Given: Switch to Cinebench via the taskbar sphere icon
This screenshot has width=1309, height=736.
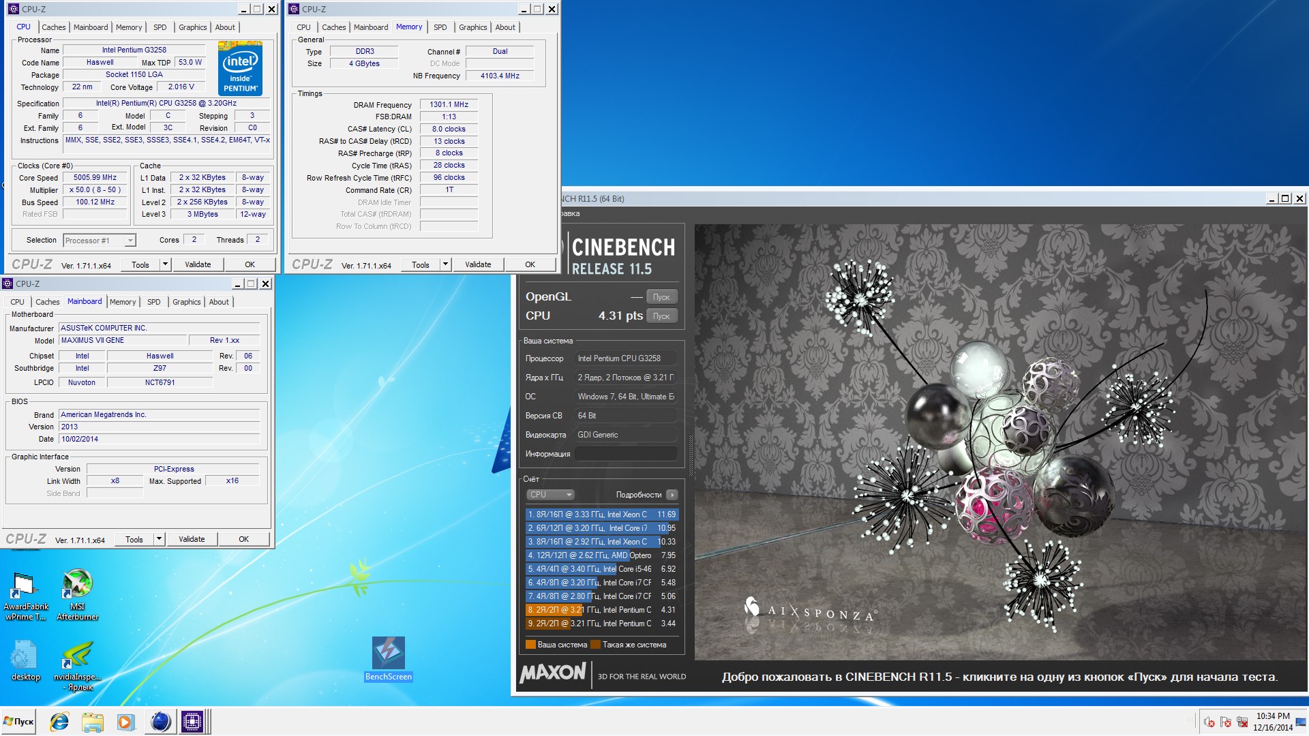Looking at the screenshot, I should click(x=160, y=722).
